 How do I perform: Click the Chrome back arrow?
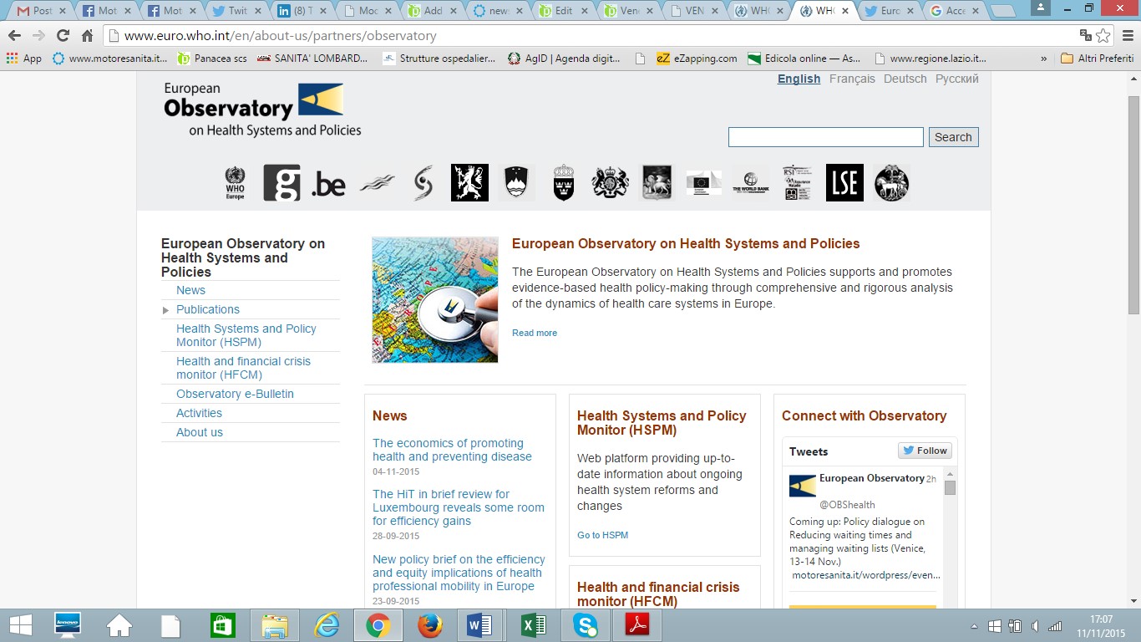[14, 36]
